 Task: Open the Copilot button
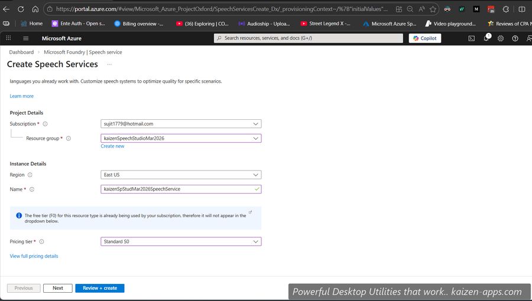(x=425, y=38)
